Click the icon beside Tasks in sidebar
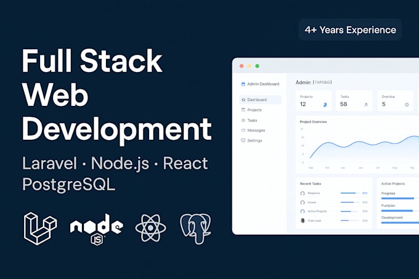Screen dimensions: 419x279 (x=243, y=120)
